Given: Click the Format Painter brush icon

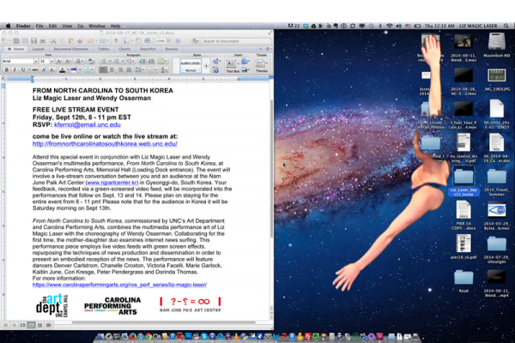Looking at the screenshot, I should tap(80, 41).
